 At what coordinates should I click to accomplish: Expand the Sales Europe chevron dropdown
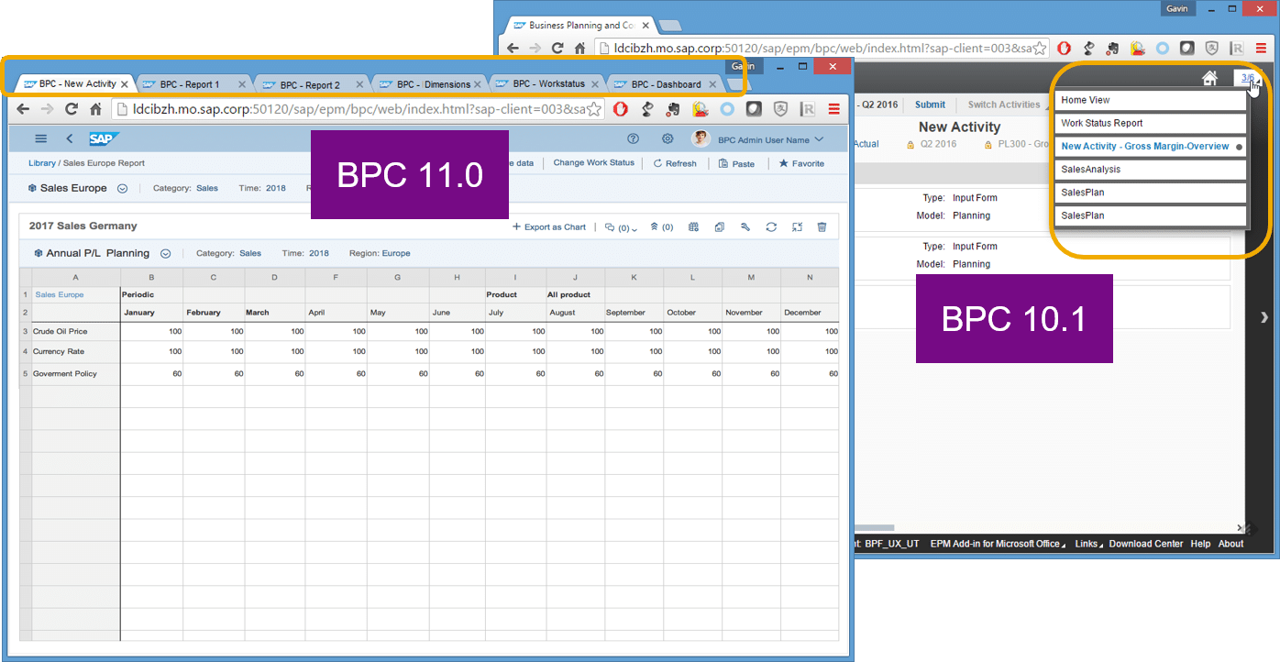tap(122, 189)
